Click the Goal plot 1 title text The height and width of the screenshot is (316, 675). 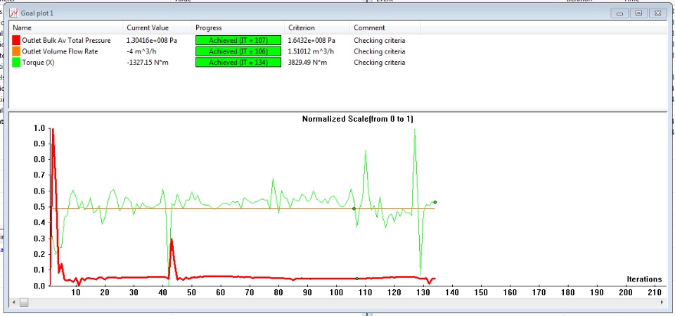[37, 13]
